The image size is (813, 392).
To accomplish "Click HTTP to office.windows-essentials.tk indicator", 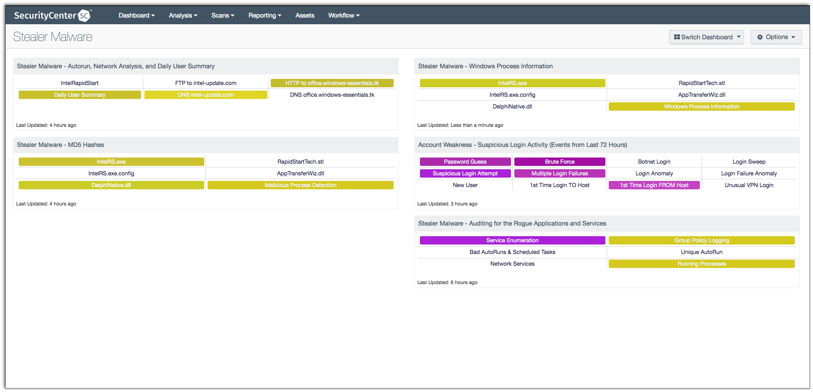I will click(332, 83).
